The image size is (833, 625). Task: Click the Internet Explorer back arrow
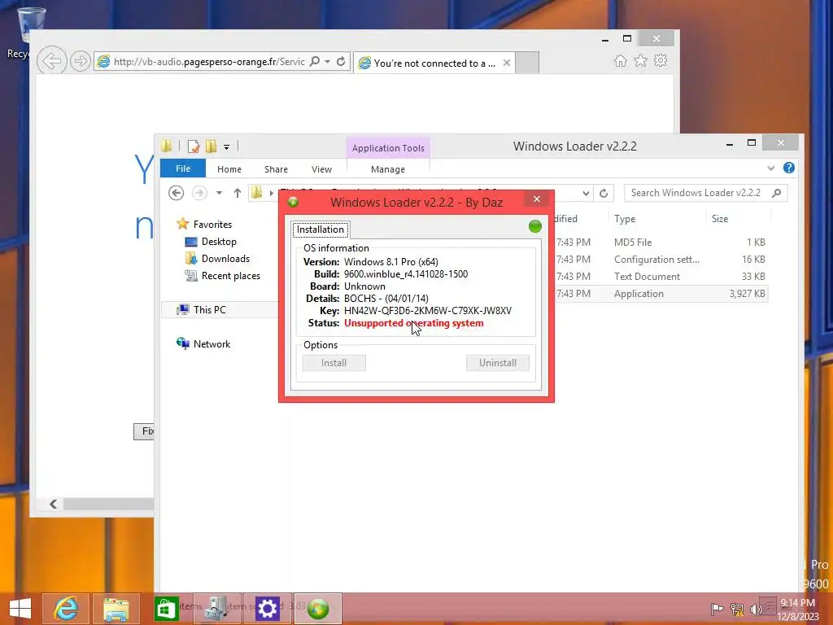[51, 61]
